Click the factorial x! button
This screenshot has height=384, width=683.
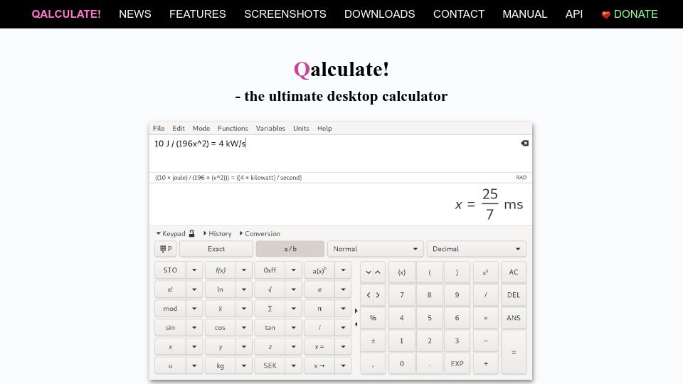(x=170, y=289)
